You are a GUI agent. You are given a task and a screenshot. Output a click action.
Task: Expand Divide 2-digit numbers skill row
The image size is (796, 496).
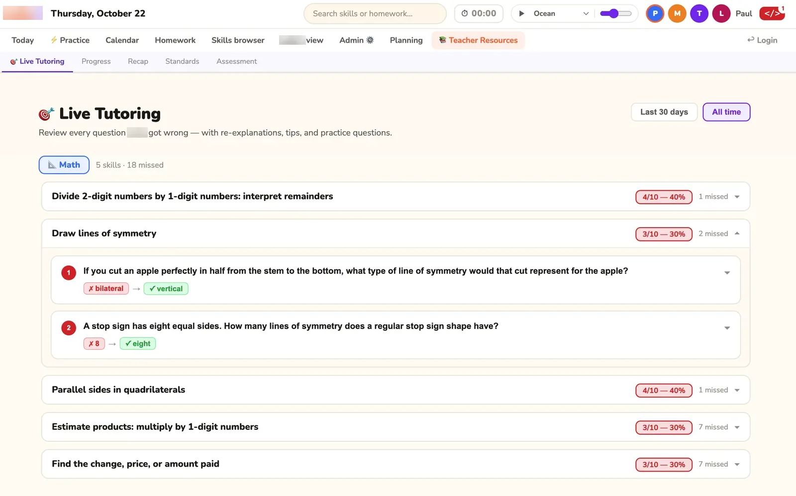[x=396, y=196]
